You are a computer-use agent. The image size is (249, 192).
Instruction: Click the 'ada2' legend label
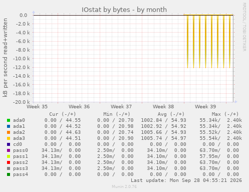click(19, 132)
